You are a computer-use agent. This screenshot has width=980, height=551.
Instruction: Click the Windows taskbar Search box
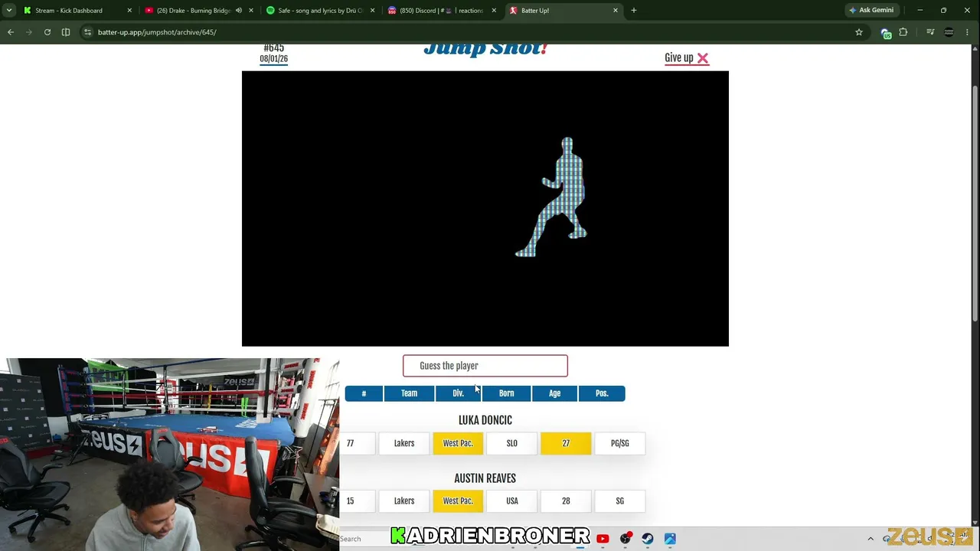(364, 539)
